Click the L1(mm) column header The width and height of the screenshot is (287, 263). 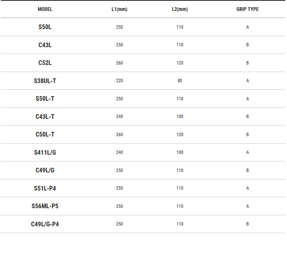[119, 9]
